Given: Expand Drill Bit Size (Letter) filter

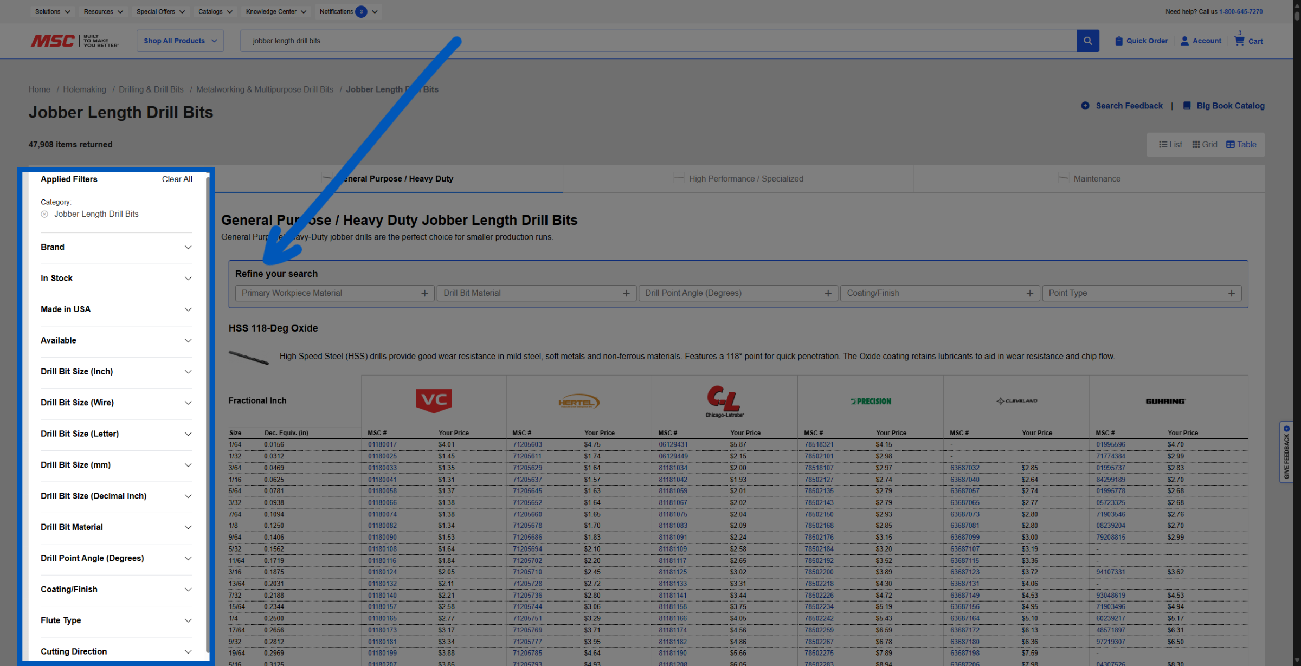Looking at the screenshot, I should click(x=116, y=434).
